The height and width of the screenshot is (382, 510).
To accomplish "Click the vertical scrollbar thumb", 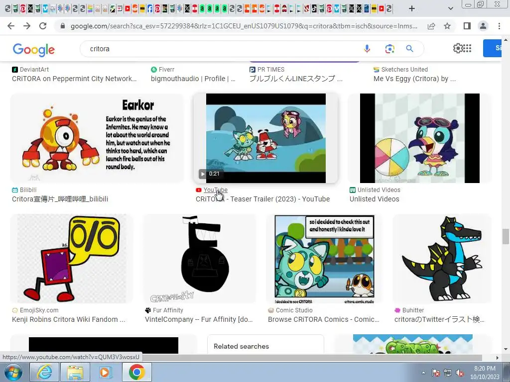I will (506, 236).
